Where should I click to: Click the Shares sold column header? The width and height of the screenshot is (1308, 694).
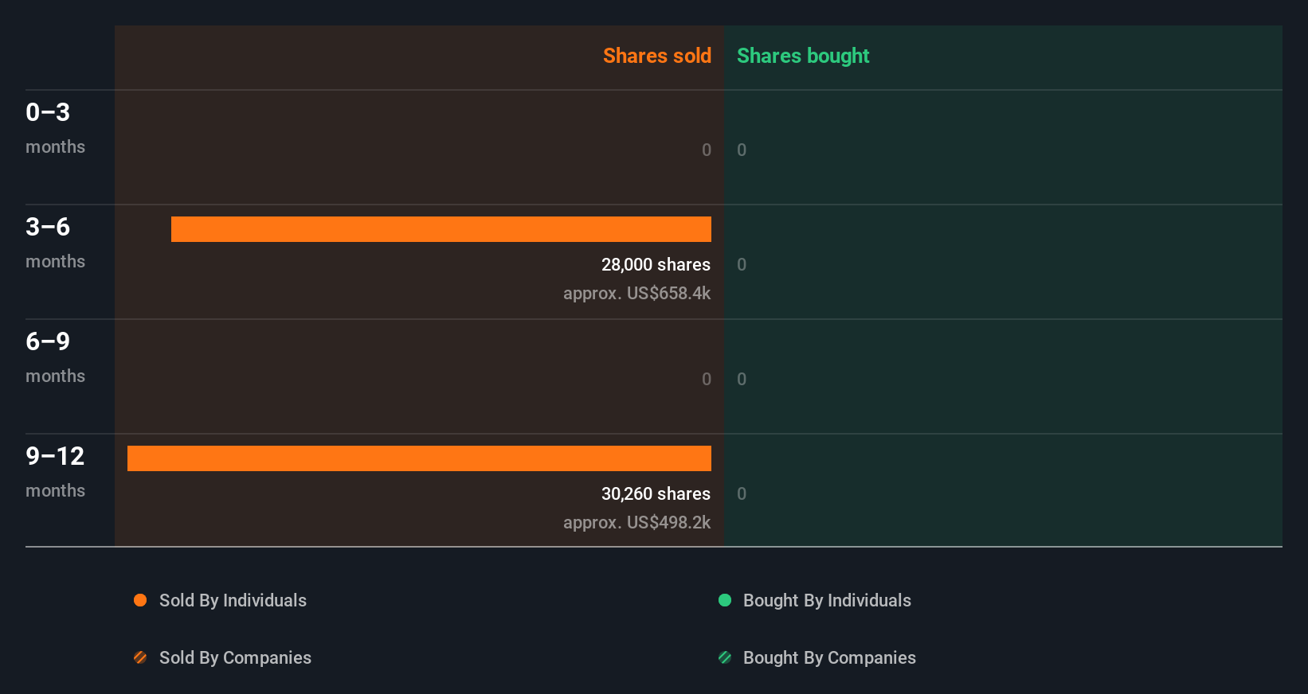click(656, 56)
